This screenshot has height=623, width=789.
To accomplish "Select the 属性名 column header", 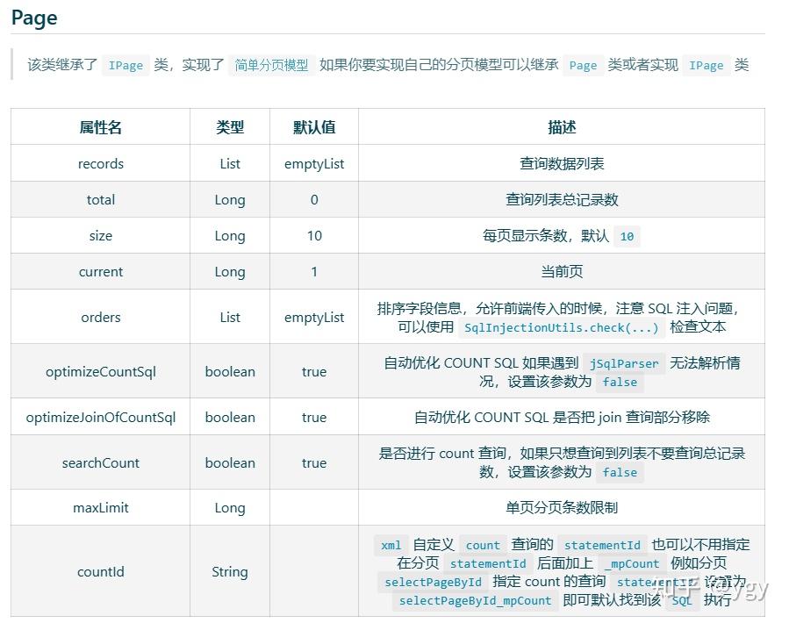I will pos(100,126).
